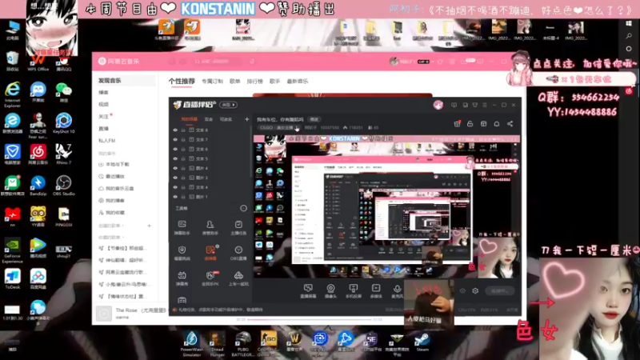Select the 文本 8 layer row
This screenshot has width=640, height=360.
click(x=210, y=130)
